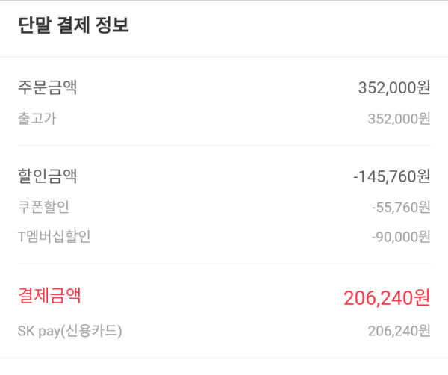
Task: Click the divider below SK pay row
Action: pos(224,357)
